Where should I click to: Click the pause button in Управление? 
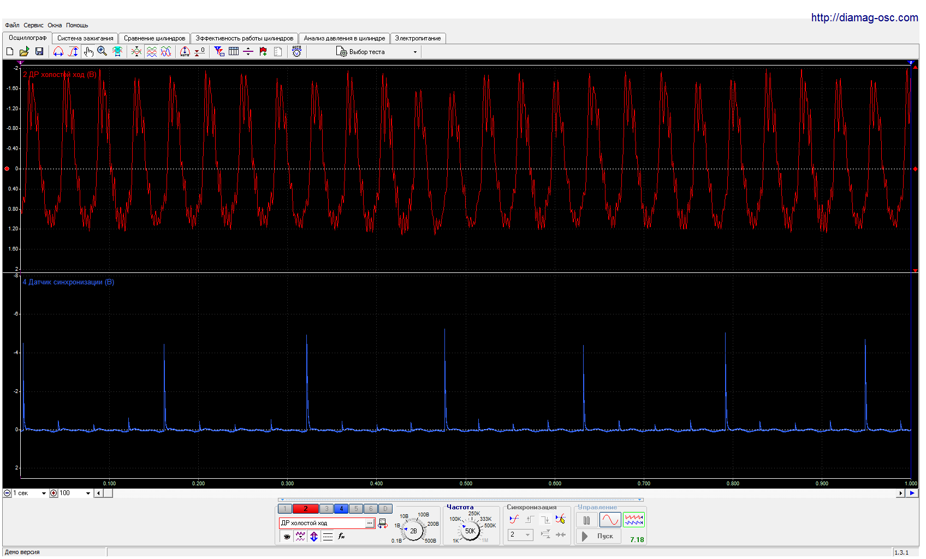point(586,520)
